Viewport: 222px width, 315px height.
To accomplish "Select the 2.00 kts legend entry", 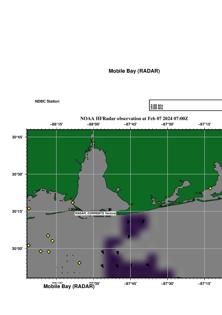I will pyautogui.click(x=157, y=106).
